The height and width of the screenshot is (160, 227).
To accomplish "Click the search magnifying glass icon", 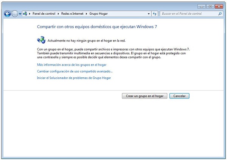I will [220, 14].
